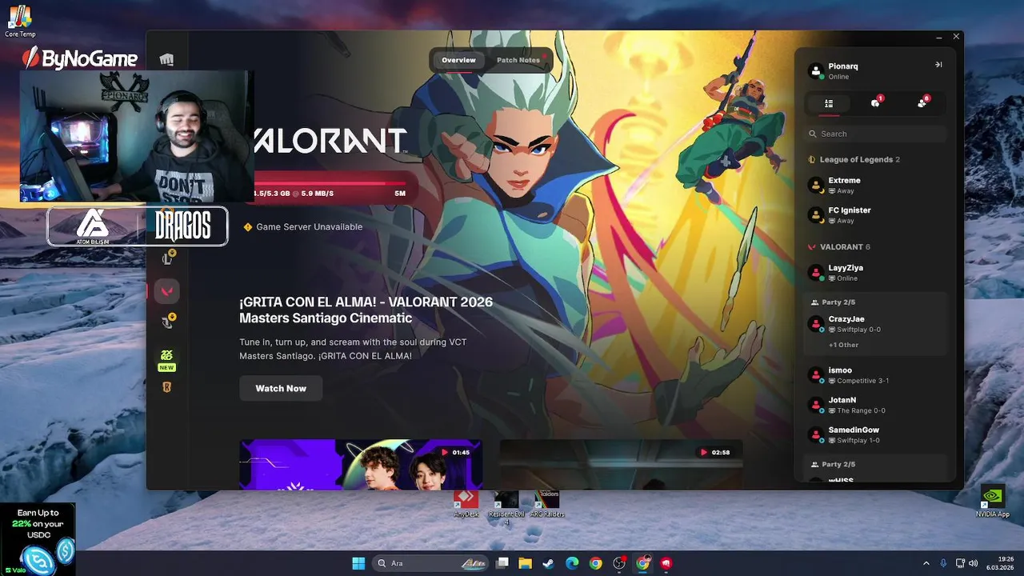The width and height of the screenshot is (1024, 576).
Task: Switch to the Patch Notes tab
Action: coord(518,60)
